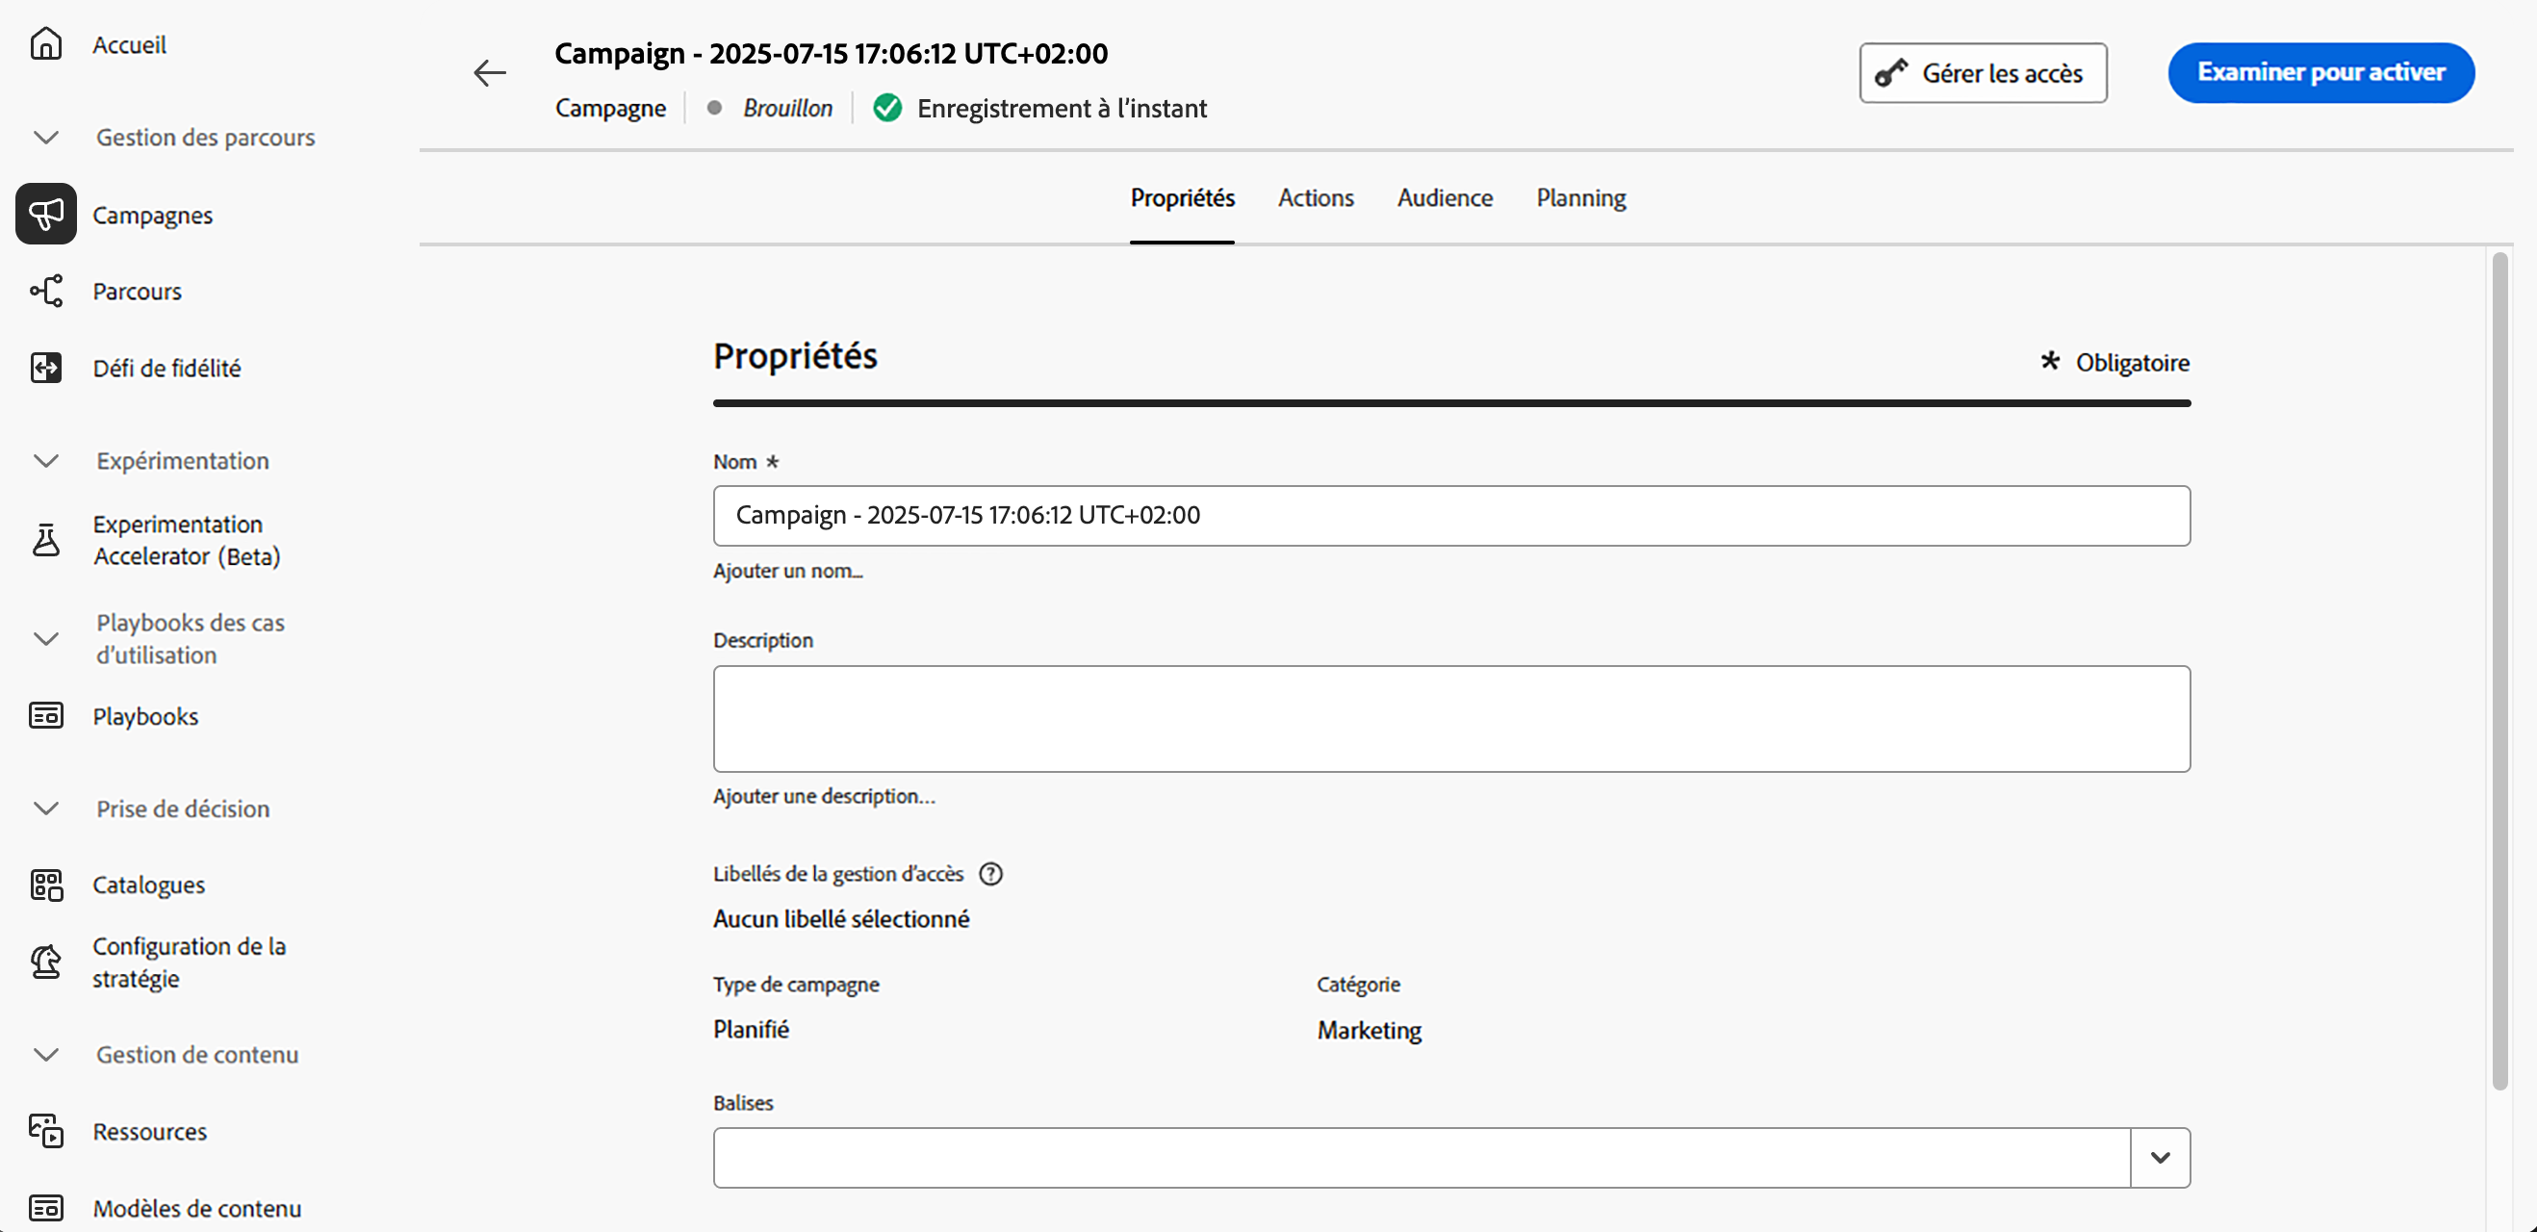Click into the Description text area
This screenshot has width=2537, height=1232.
(1450, 718)
